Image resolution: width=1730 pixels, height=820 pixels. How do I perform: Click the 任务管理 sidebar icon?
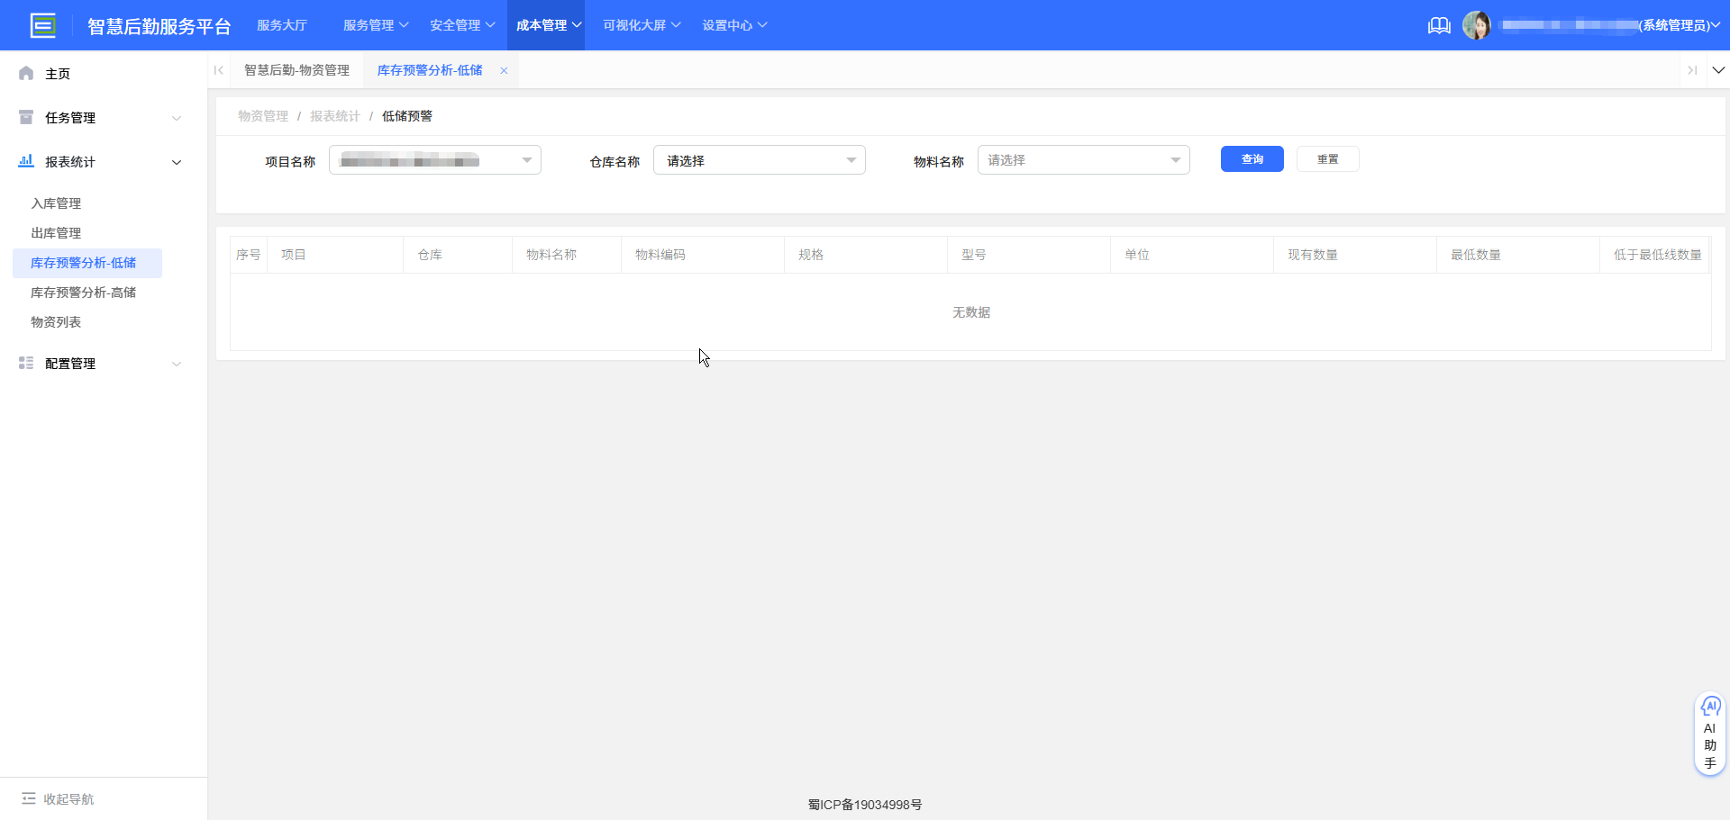(24, 117)
